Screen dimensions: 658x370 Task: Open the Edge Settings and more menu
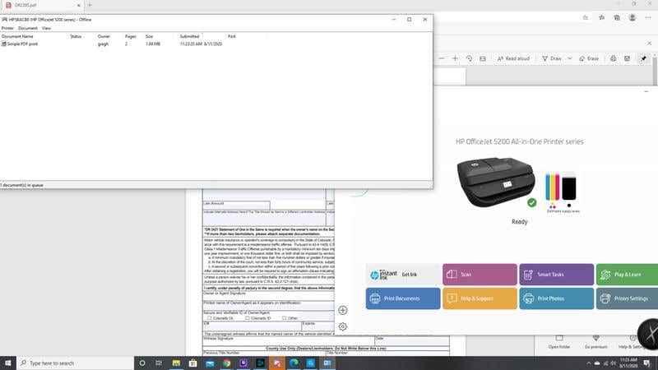[x=648, y=17]
